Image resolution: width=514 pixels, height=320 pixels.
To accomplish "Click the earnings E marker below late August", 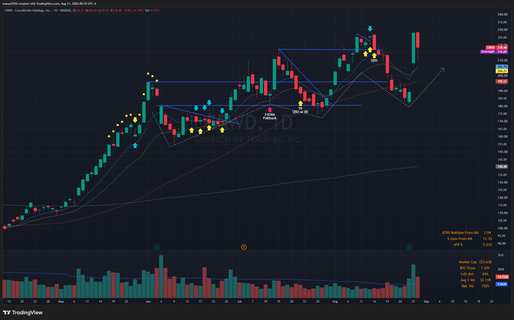I will point(409,247).
